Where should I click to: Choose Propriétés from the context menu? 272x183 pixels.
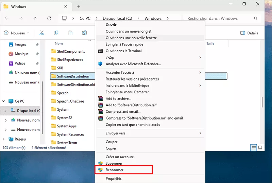point(114,179)
